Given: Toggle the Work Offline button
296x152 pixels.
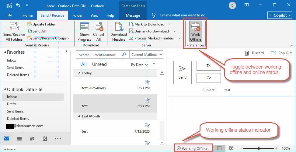Looking at the screenshot, I should (196, 31).
